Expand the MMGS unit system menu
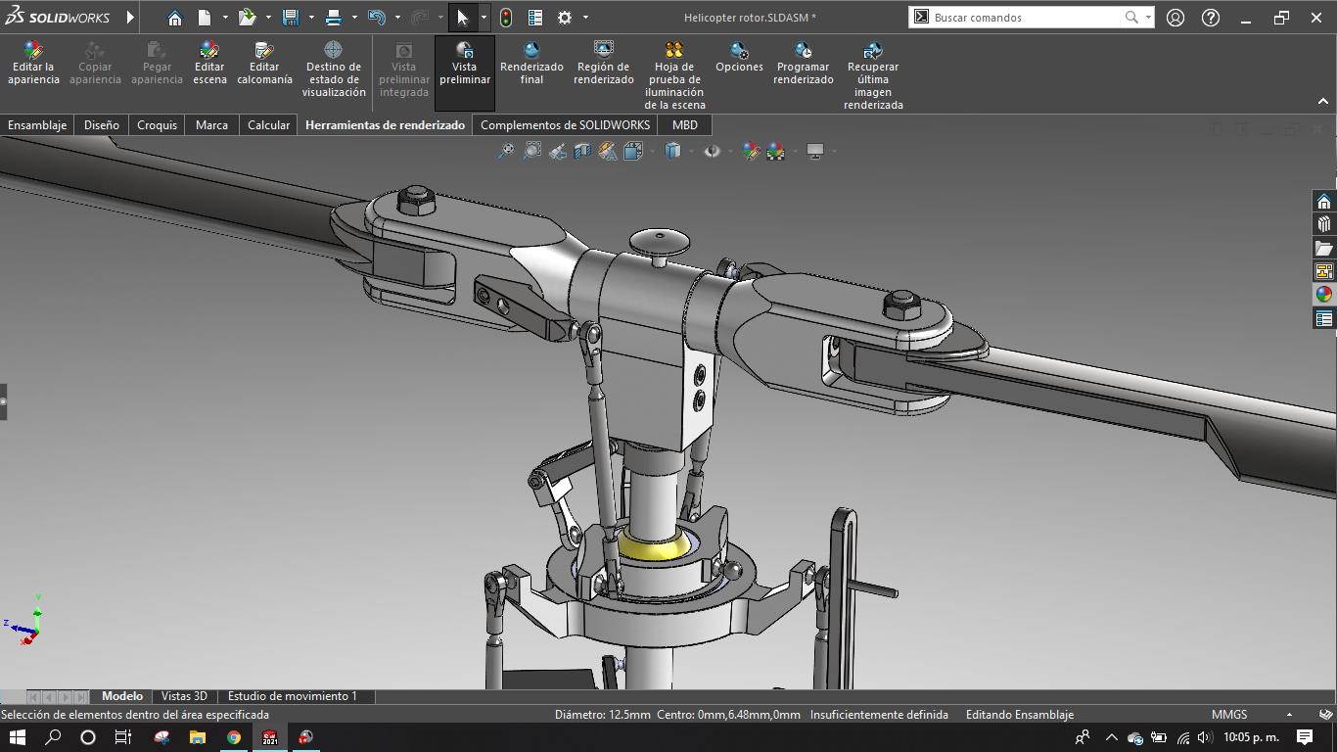This screenshot has height=752, width=1337. (x=1289, y=715)
